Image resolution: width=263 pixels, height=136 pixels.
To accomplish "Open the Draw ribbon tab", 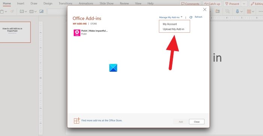I will point(34,3).
